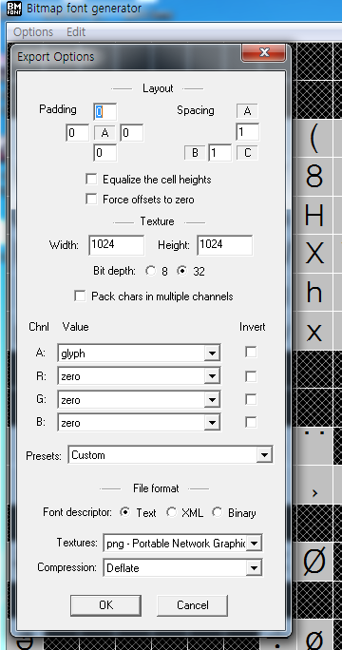The width and height of the screenshot is (342, 650).
Task: Select the lowercase 'h' glyph cell
Action: point(314,293)
